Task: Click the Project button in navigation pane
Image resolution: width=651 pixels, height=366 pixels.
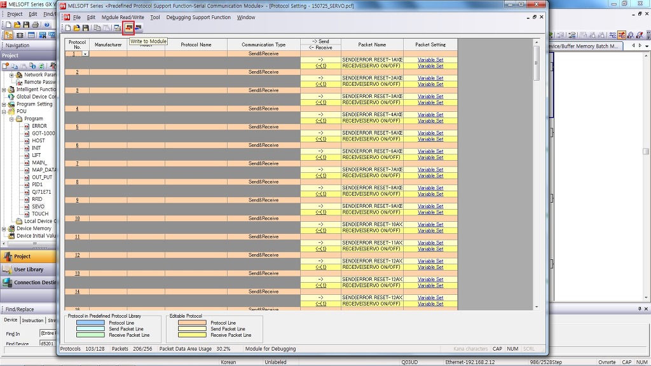Action: pyautogui.click(x=28, y=257)
